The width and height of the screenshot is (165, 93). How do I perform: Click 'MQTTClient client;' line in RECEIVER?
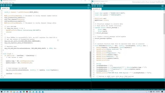(102, 20)
